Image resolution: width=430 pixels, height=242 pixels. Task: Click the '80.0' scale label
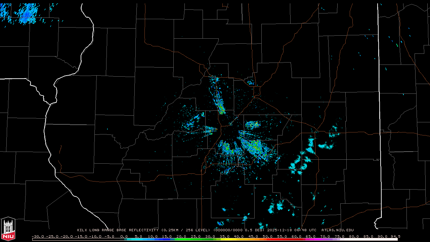pos(354,236)
